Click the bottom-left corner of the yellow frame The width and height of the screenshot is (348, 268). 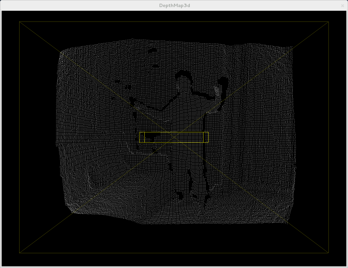point(20,253)
